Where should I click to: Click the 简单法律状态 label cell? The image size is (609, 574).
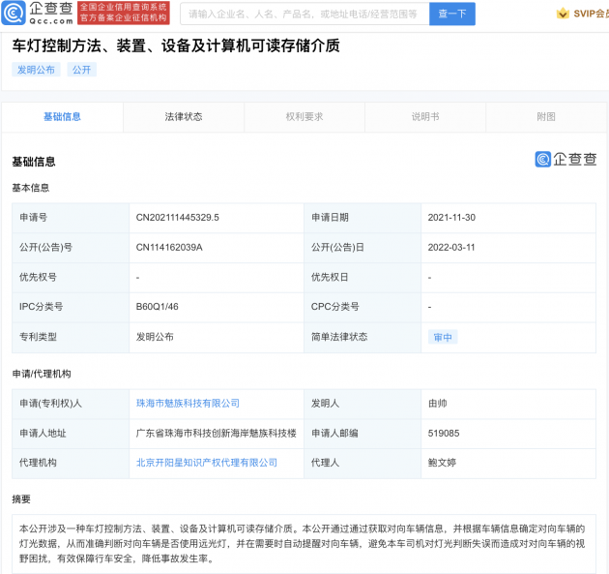point(362,337)
